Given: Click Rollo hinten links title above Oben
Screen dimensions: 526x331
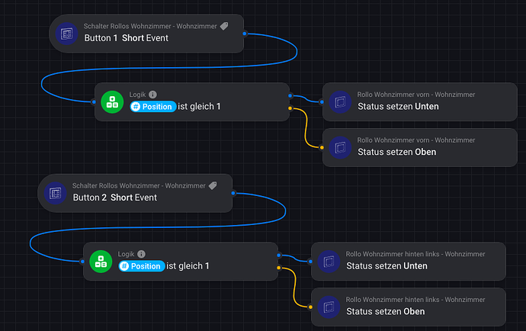Looking at the screenshot, I should click(415, 300).
